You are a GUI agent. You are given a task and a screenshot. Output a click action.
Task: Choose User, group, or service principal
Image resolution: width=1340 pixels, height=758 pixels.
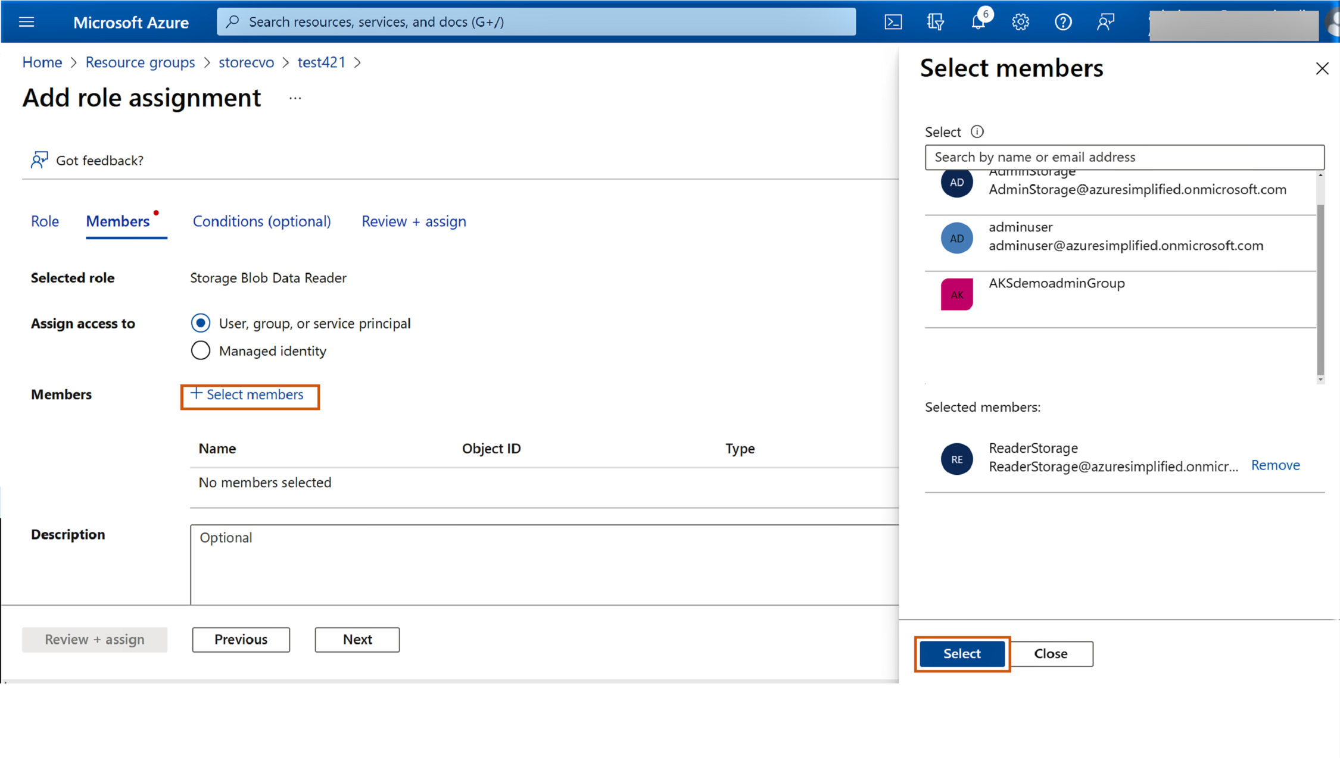[201, 323]
